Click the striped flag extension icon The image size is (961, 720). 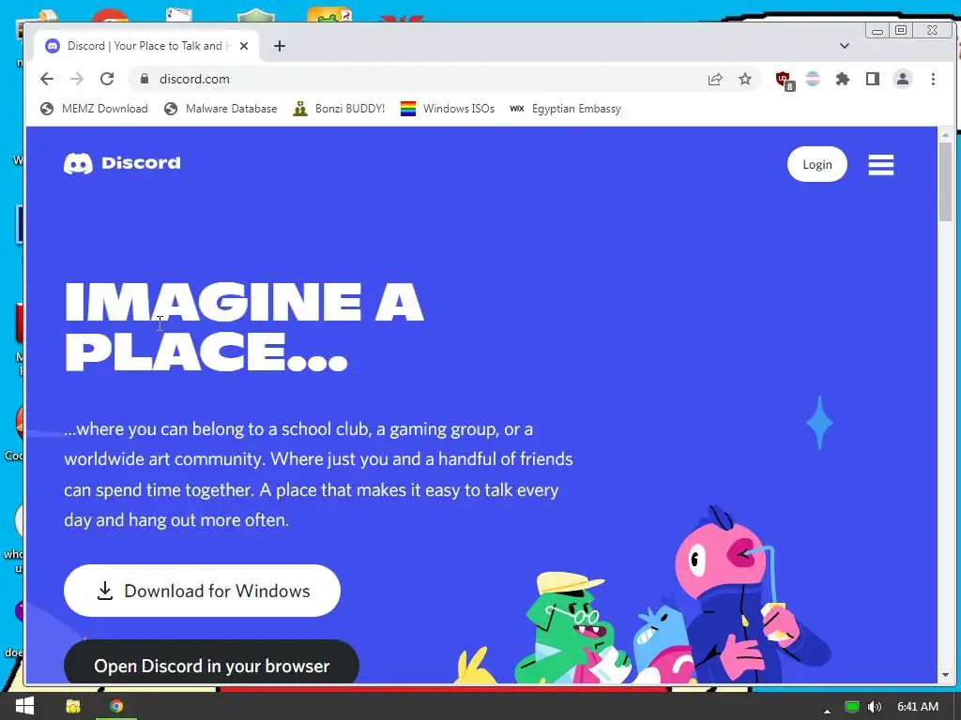click(813, 79)
